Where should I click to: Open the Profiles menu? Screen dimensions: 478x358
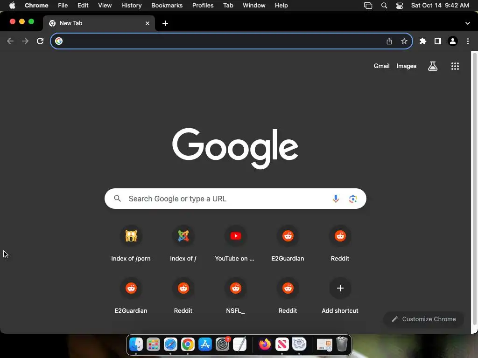click(x=203, y=6)
